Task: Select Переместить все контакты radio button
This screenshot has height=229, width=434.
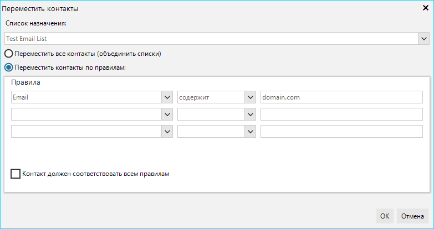Action: tap(8, 54)
